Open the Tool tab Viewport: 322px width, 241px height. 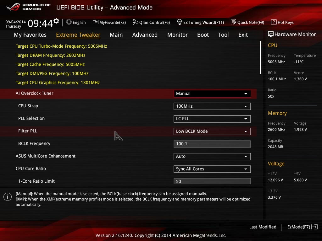point(224,35)
